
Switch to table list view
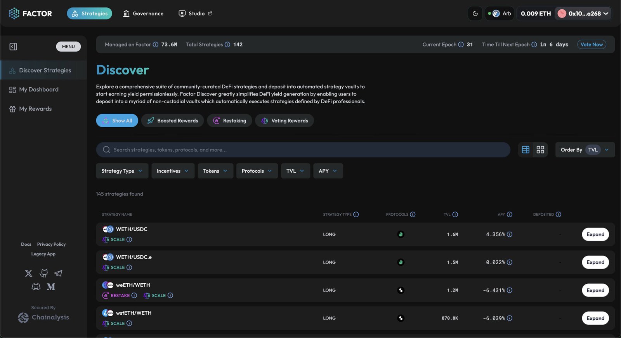click(526, 150)
